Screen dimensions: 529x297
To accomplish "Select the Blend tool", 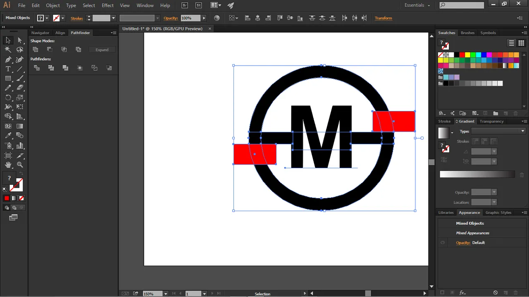I will (x=20, y=136).
